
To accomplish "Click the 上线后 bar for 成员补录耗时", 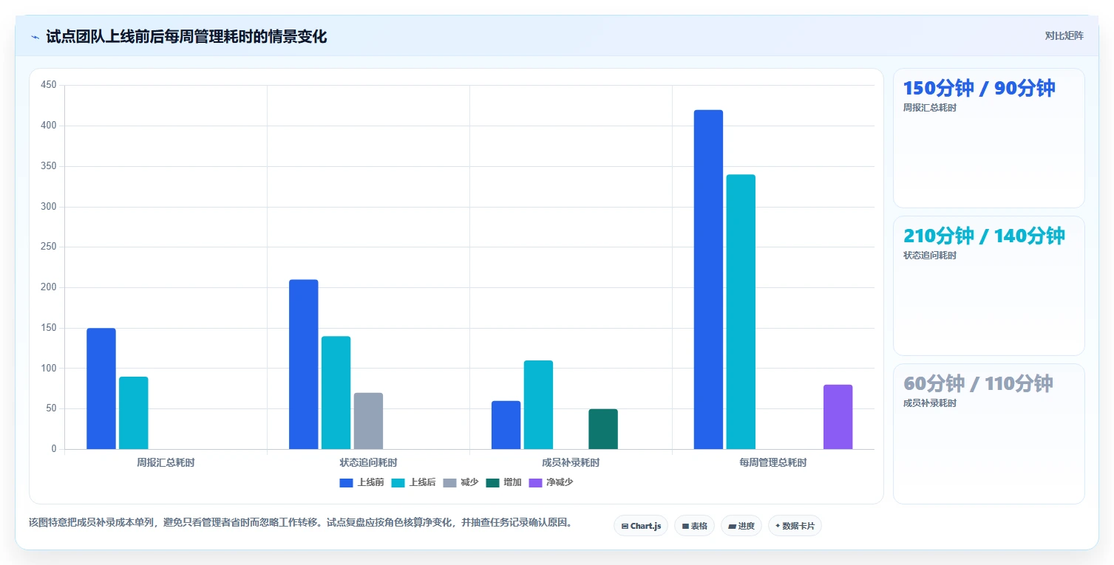I will click(539, 405).
